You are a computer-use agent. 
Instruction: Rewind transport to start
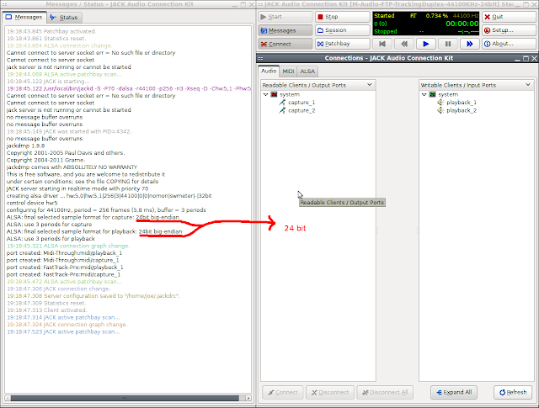pyautogui.click(x=382, y=44)
